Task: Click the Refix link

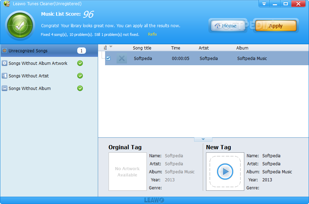Action: pyautogui.click(x=152, y=35)
